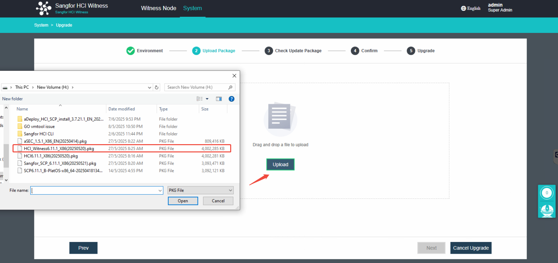Viewport: 558px width, 263px height.
Task: Expand the chevron after This PC in path
Action: (33, 87)
